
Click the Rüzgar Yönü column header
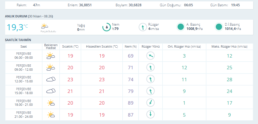150,46
